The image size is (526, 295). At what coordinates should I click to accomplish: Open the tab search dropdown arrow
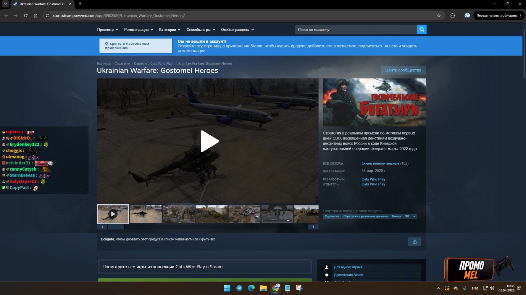pyautogui.click(x=5, y=4)
